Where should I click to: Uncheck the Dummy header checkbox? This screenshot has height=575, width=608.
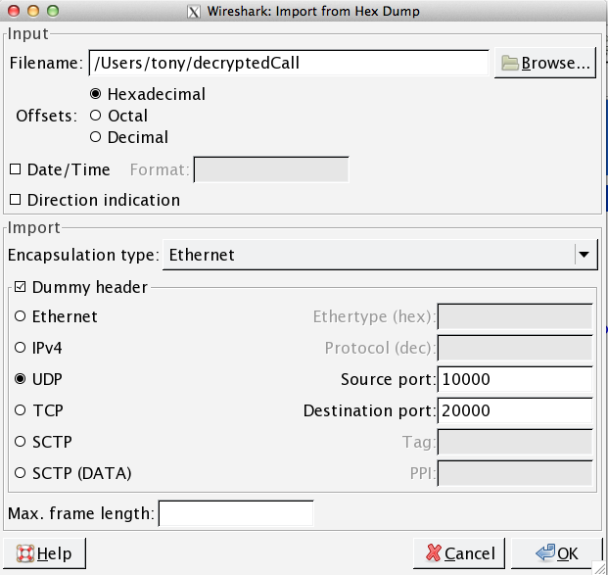click(x=20, y=287)
